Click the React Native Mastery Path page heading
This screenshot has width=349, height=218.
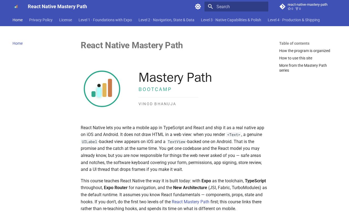coord(132,45)
